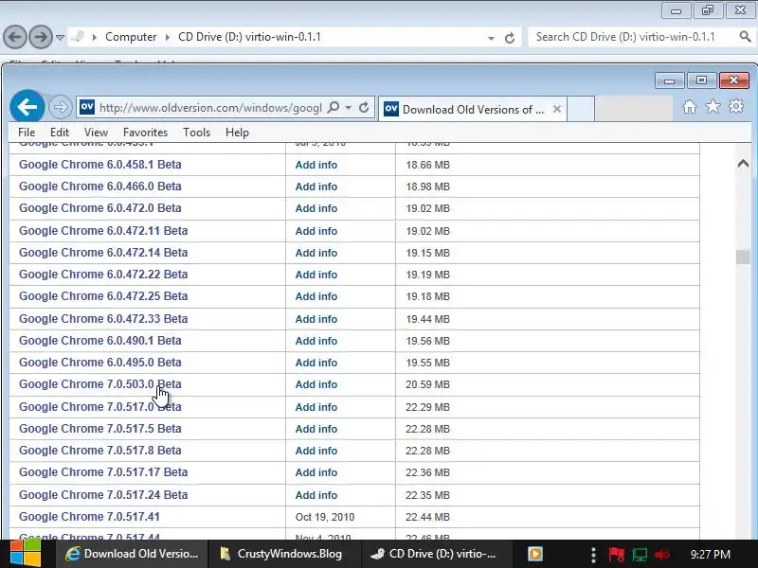Open the Help menu
The image size is (758, 568).
(x=237, y=133)
